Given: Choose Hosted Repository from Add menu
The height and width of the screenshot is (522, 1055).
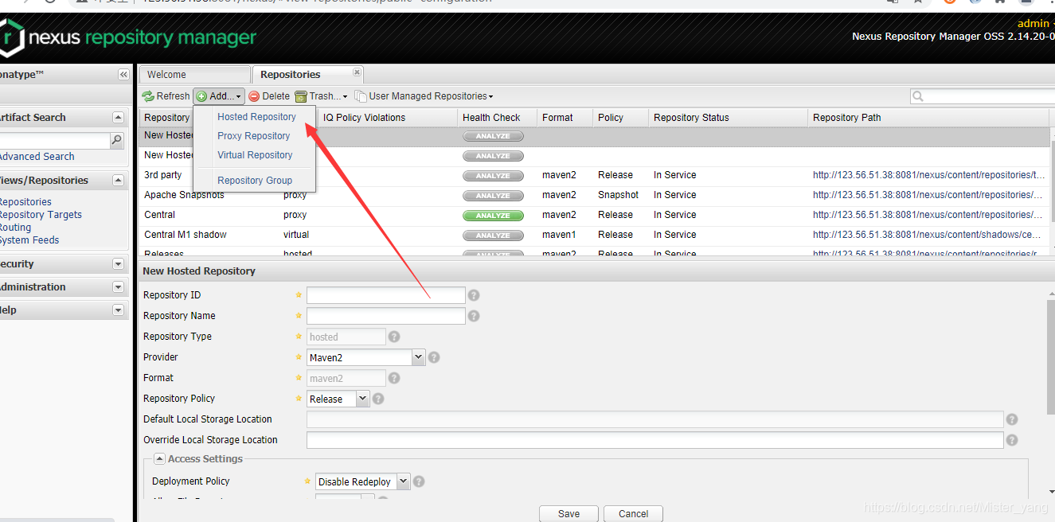Looking at the screenshot, I should [x=256, y=117].
